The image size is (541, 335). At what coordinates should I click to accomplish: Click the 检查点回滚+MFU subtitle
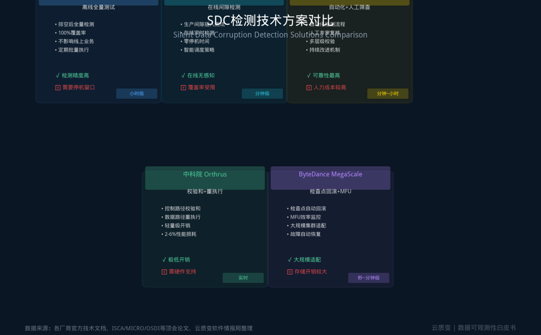coord(330,191)
